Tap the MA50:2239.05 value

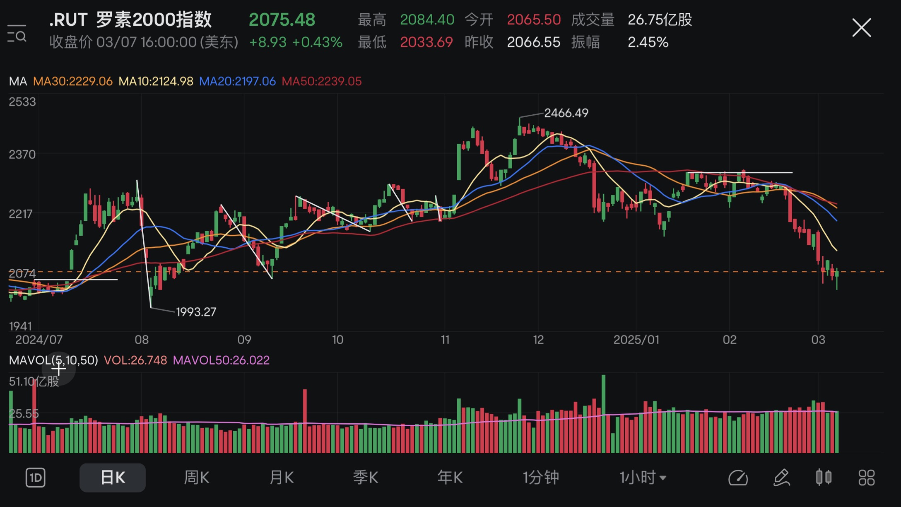coord(322,81)
